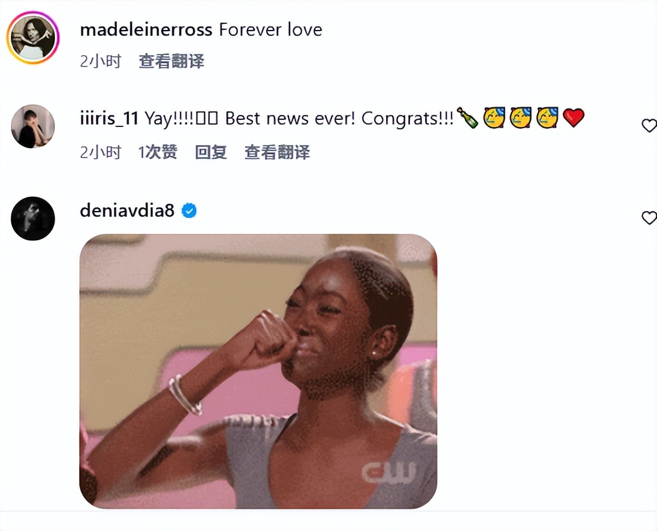Image resolution: width=657 pixels, height=531 pixels.
Task: Open the crying woman GIF image
Action: point(258,372)
